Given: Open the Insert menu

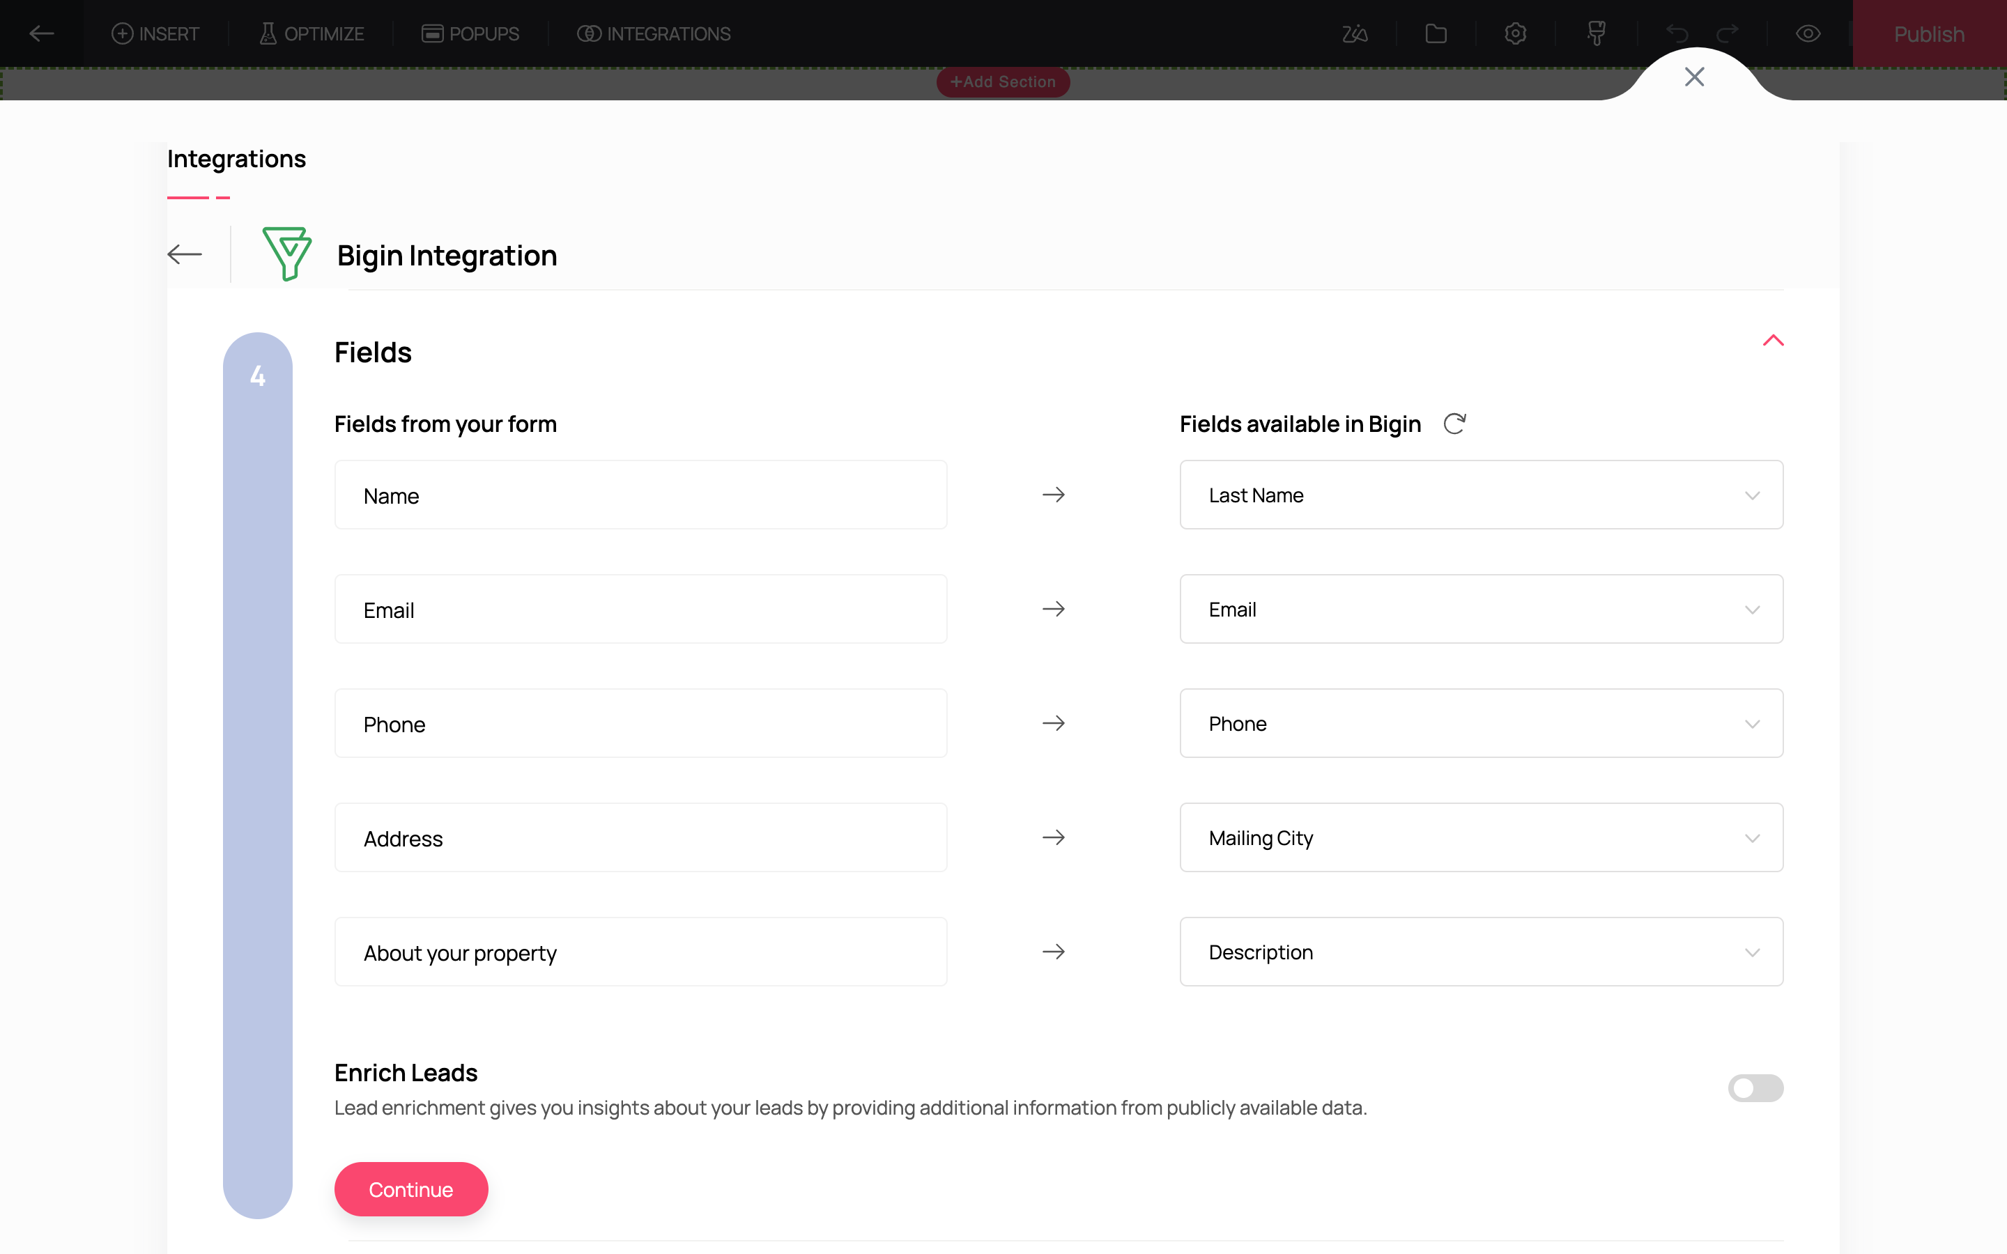Looking at the screenshot, I should (156, 34).
